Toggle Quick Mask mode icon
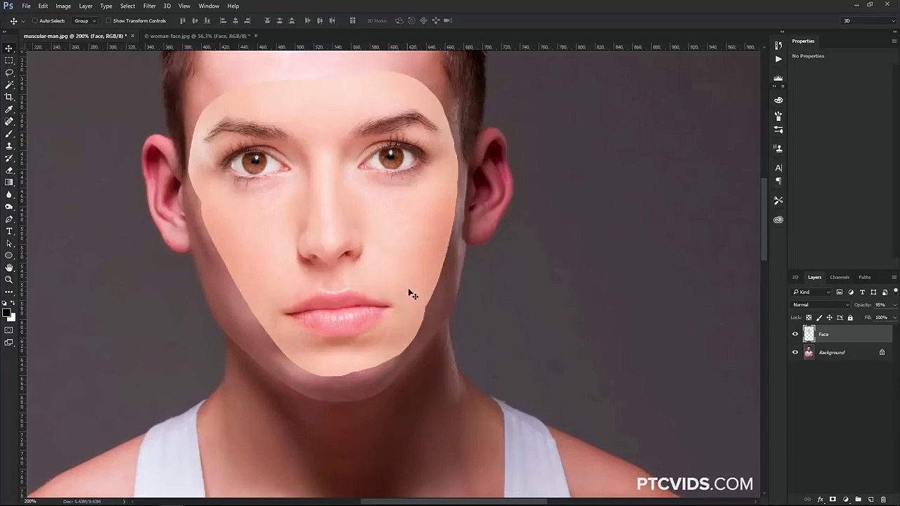 point(9,330)
